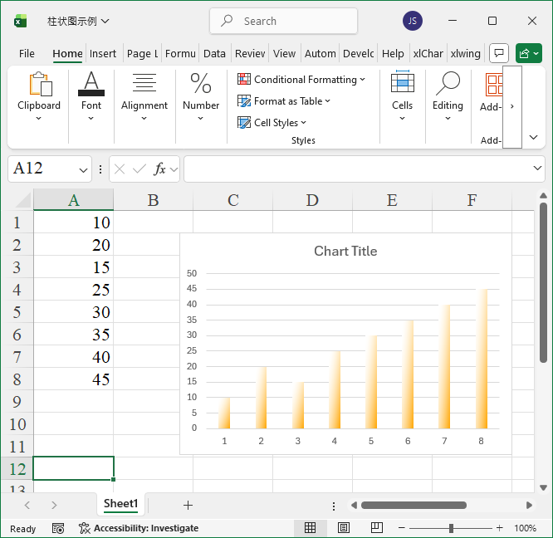
Task: Add a new sheet with plus button
Action: tap(188, 505)
